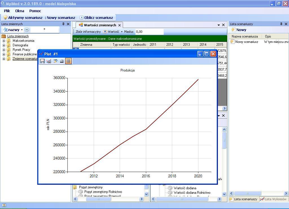Click the Lista scenariuszy horizontal scrollbar thumb
The width and height of the screenshot is (289, 209).
click(x=248, y=193)
